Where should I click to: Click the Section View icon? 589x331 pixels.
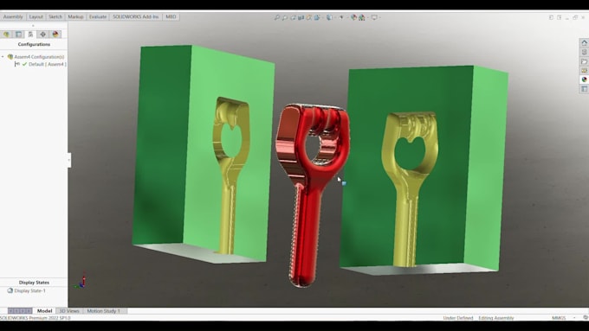[x=301, y=17]
